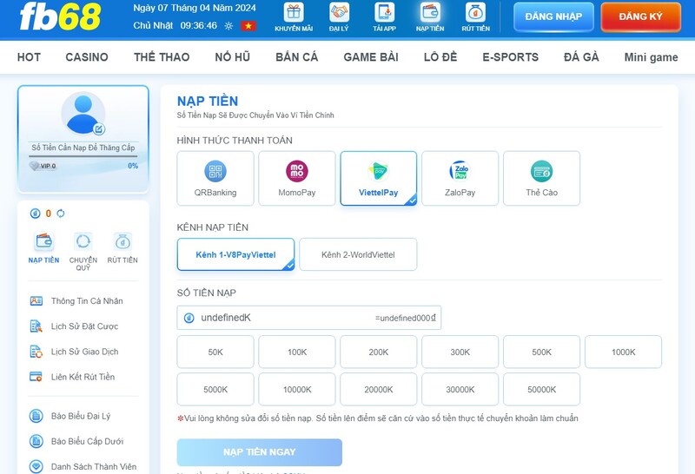This screenshot has height=474, width=695.
Task: Select Kênh 2-WorldViettel channel
Action: point(358,254)
